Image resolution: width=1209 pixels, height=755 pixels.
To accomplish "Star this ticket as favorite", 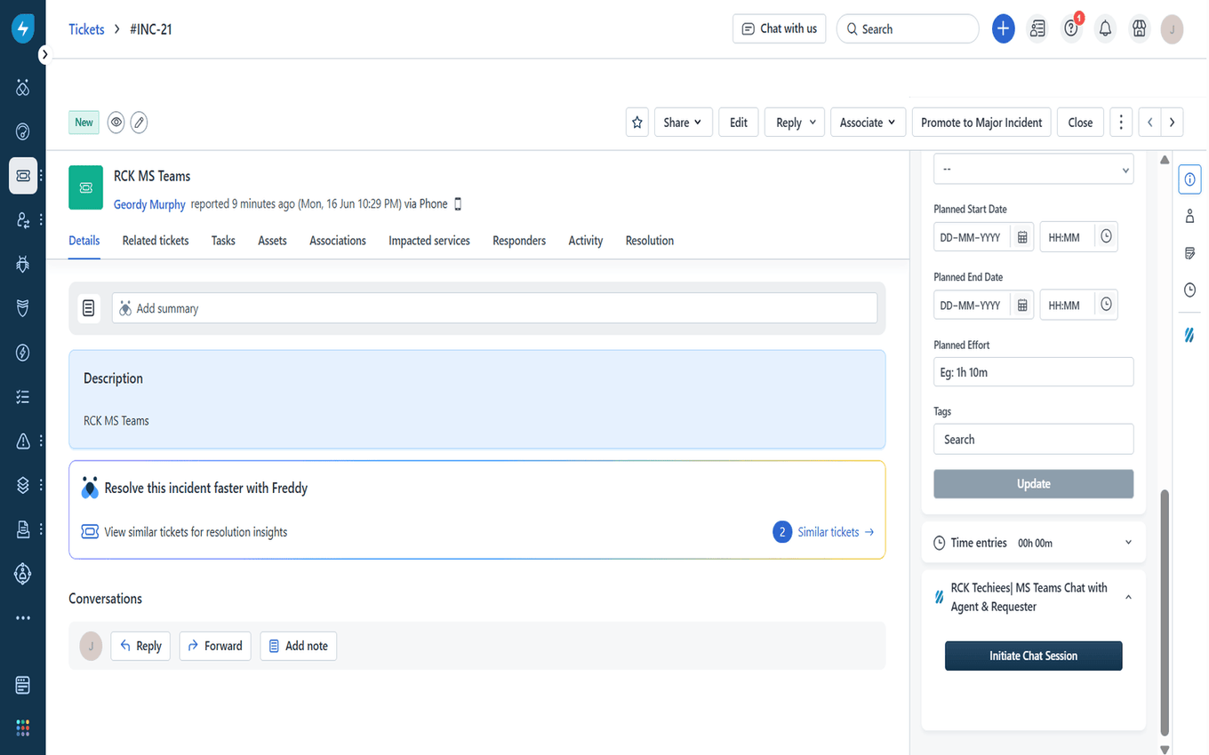I will pos(637,123).
